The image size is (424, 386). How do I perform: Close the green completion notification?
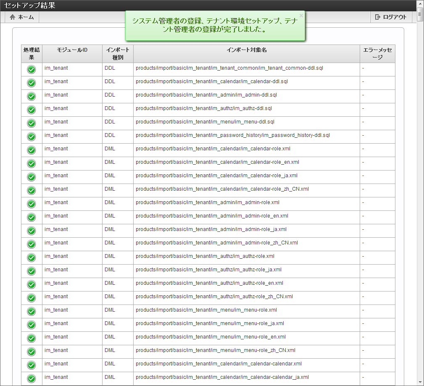coord(301,16)
